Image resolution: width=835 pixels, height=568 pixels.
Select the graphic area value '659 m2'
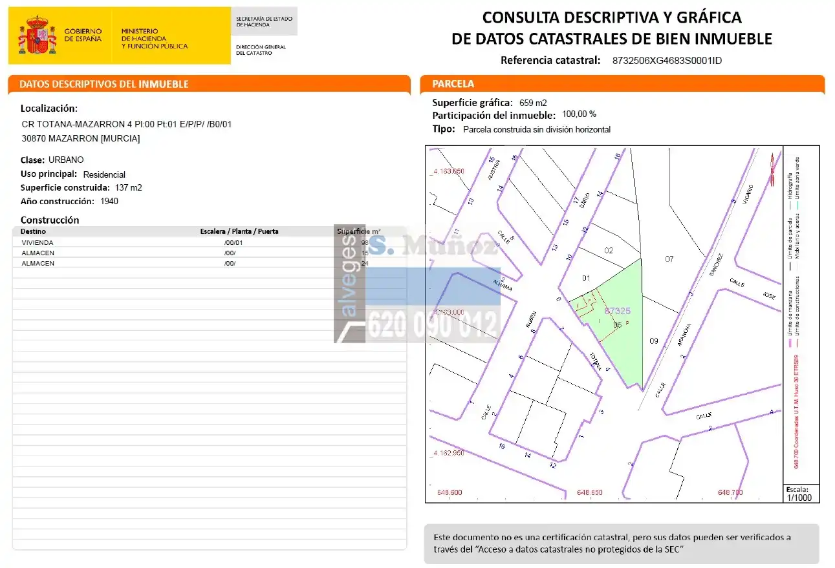click(534, 103)
